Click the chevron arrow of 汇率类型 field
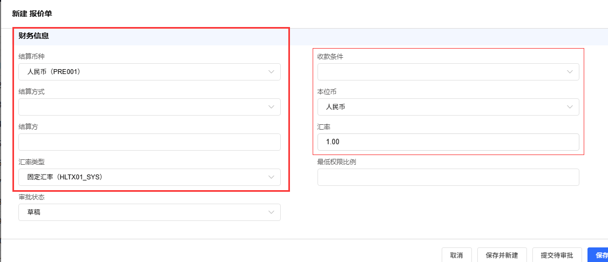The width and height of the screenshot is (608, 262). [271, 177]
